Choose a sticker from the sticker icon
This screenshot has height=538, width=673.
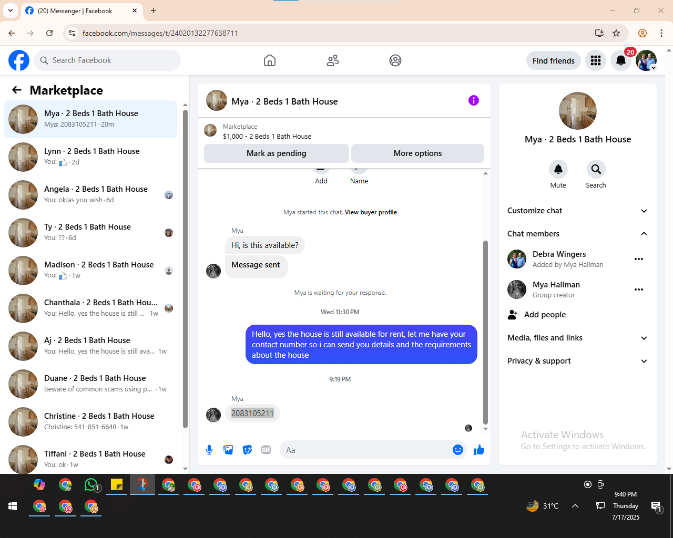(247, 450)
